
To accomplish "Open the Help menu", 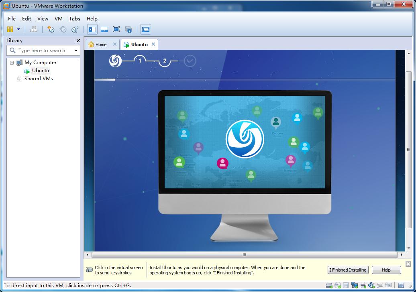I will [92, 19].
